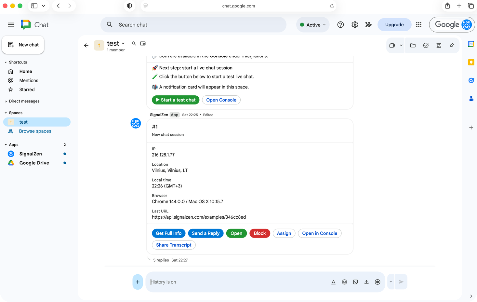This screenshot has height=302, width=477.
Task: Open the Active status dropdown
Action: [x=313, y=25]
